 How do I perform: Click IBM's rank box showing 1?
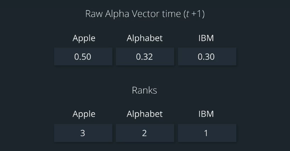[x=207, y=133]
